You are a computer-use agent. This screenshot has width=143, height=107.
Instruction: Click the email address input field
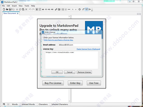click(x=79, y=45)
